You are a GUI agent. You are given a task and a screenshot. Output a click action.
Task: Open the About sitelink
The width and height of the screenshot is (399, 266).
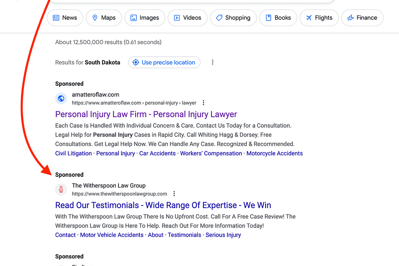pyautogui.click(x=155, y=235)
